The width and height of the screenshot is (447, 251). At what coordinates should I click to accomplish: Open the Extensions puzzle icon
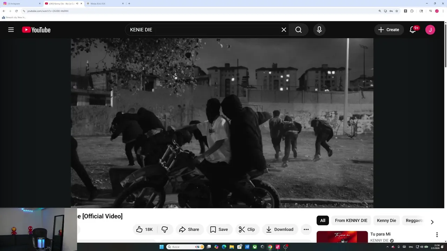[412, 11]
